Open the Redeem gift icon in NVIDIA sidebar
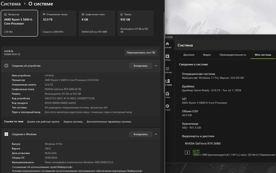Image resolution: width=276 pixels, height=173 pixels. coord(168,93)
